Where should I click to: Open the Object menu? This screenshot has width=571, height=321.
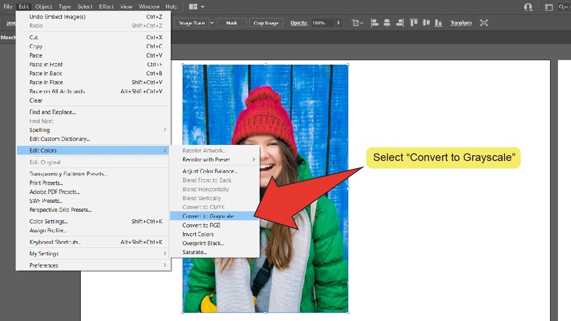(x=43, y=6)
